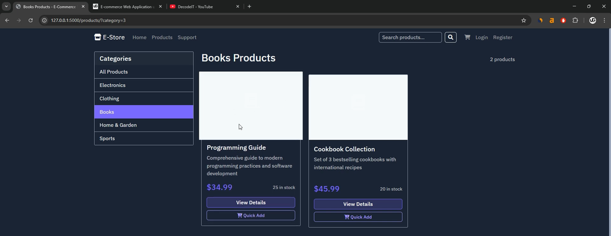This screenshot has width=611, height=236.
Task: Select Electronics category
Action: (x=144, y=85)
